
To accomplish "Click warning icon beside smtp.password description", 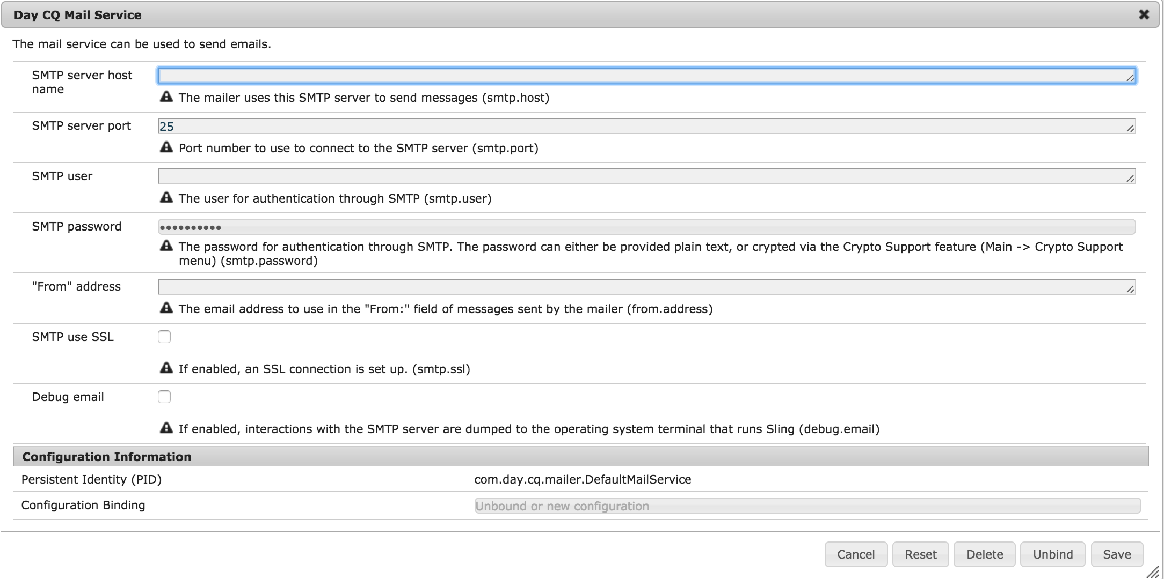I will pos(166,246).
